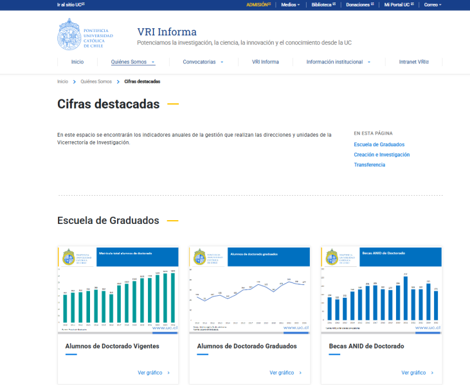Viewport: 470px width, 385px height.
Task: Expand the Correo dropdown
Action: click(x=433, y=4)
